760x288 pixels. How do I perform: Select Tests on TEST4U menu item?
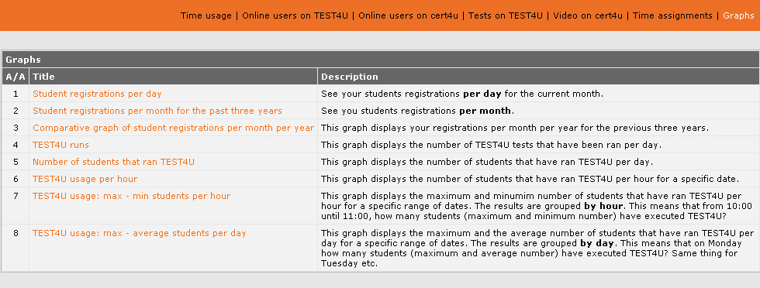click(x=505, y=15)
